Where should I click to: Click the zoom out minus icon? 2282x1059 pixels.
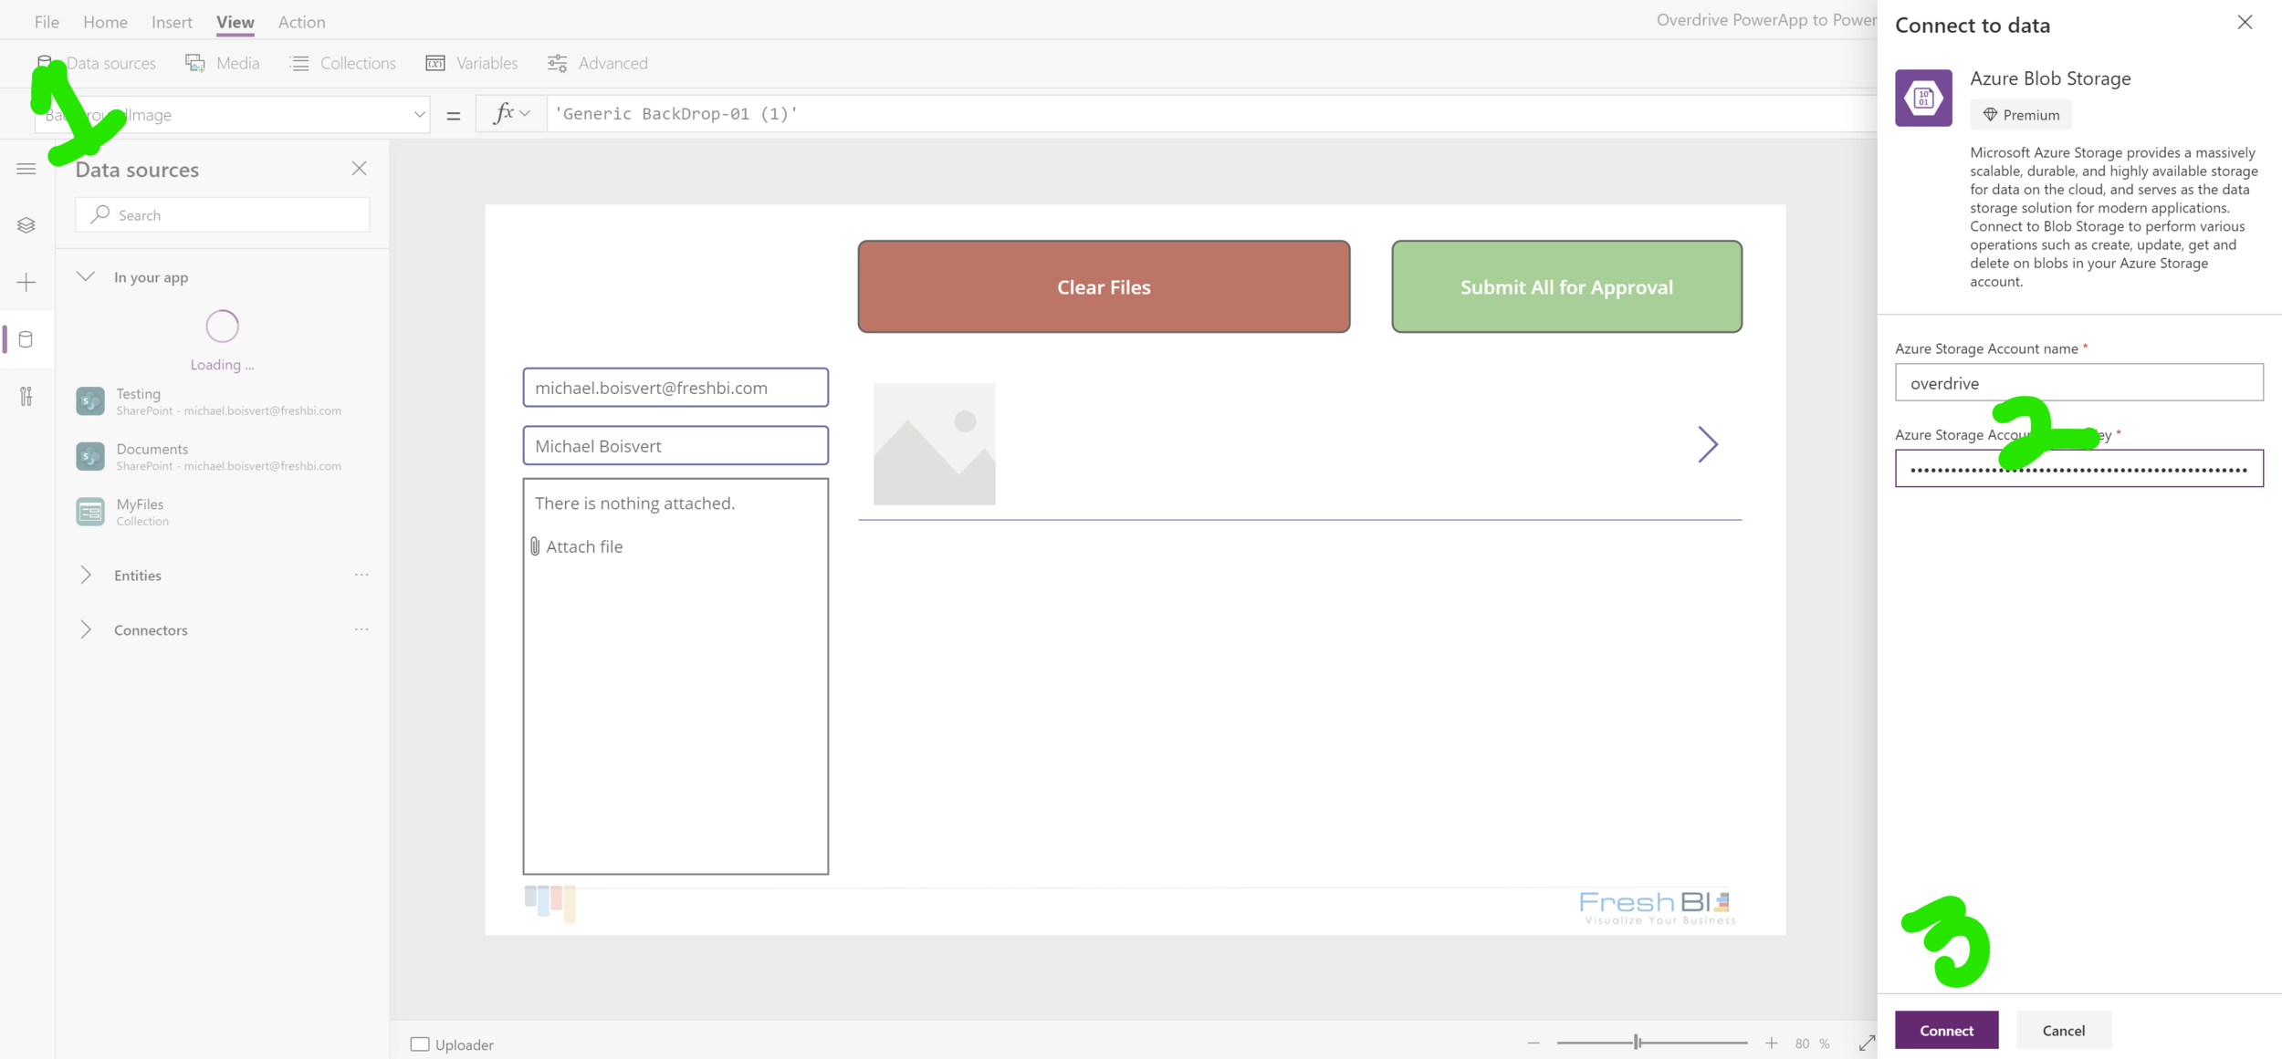[1534, 1043]
